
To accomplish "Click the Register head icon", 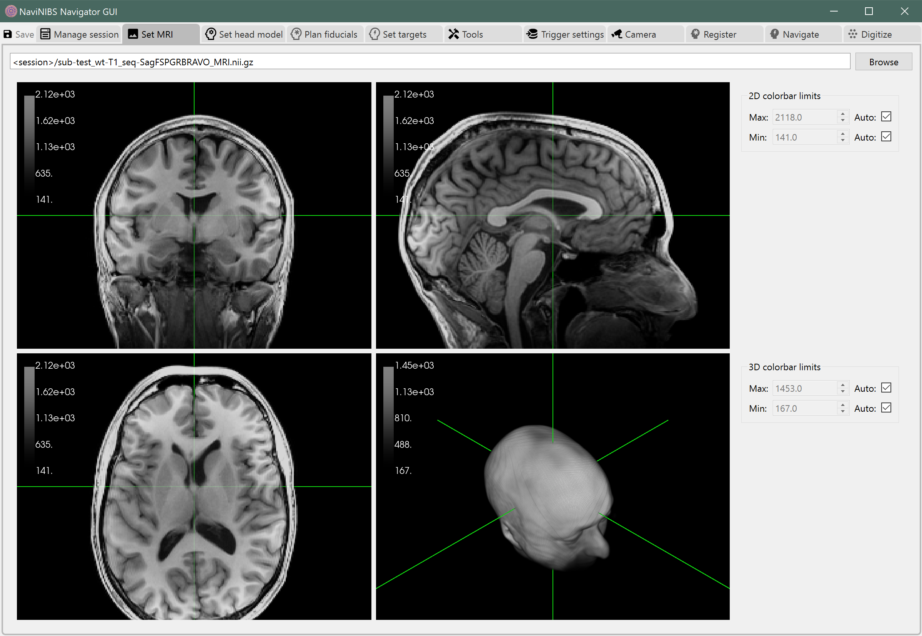I will pos(696,34).
